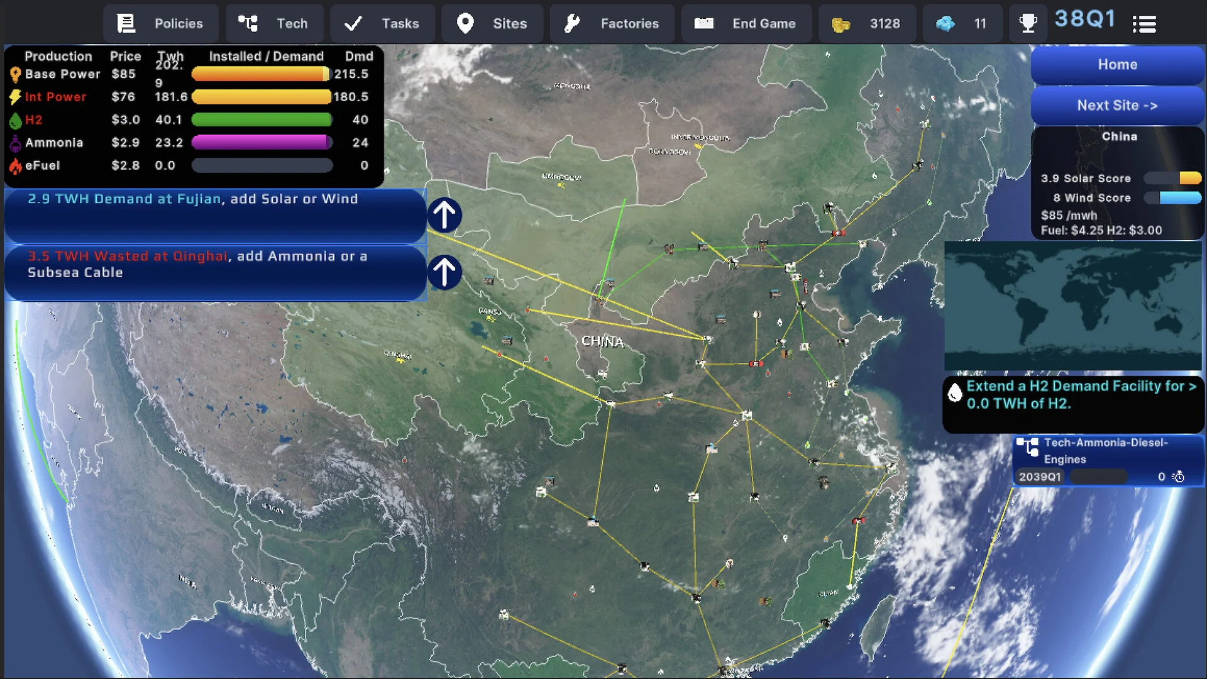Click the H2 green droplet icon

click(x=15, y=121)
